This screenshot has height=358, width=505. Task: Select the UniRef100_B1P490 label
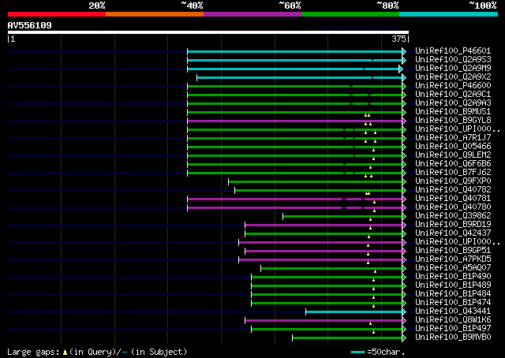click(453, 277)
